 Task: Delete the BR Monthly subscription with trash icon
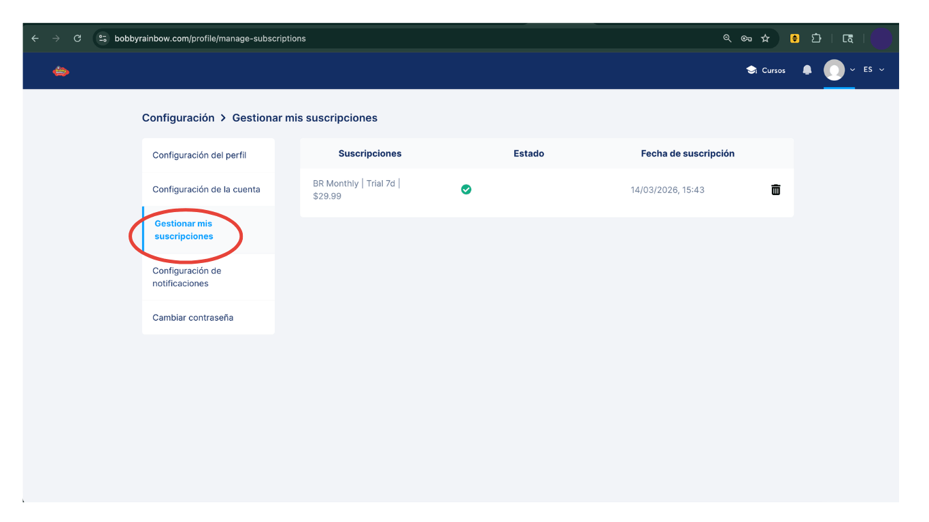[775, 190]
